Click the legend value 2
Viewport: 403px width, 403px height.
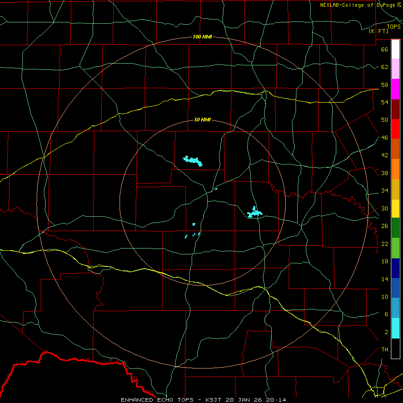(386, 332)
